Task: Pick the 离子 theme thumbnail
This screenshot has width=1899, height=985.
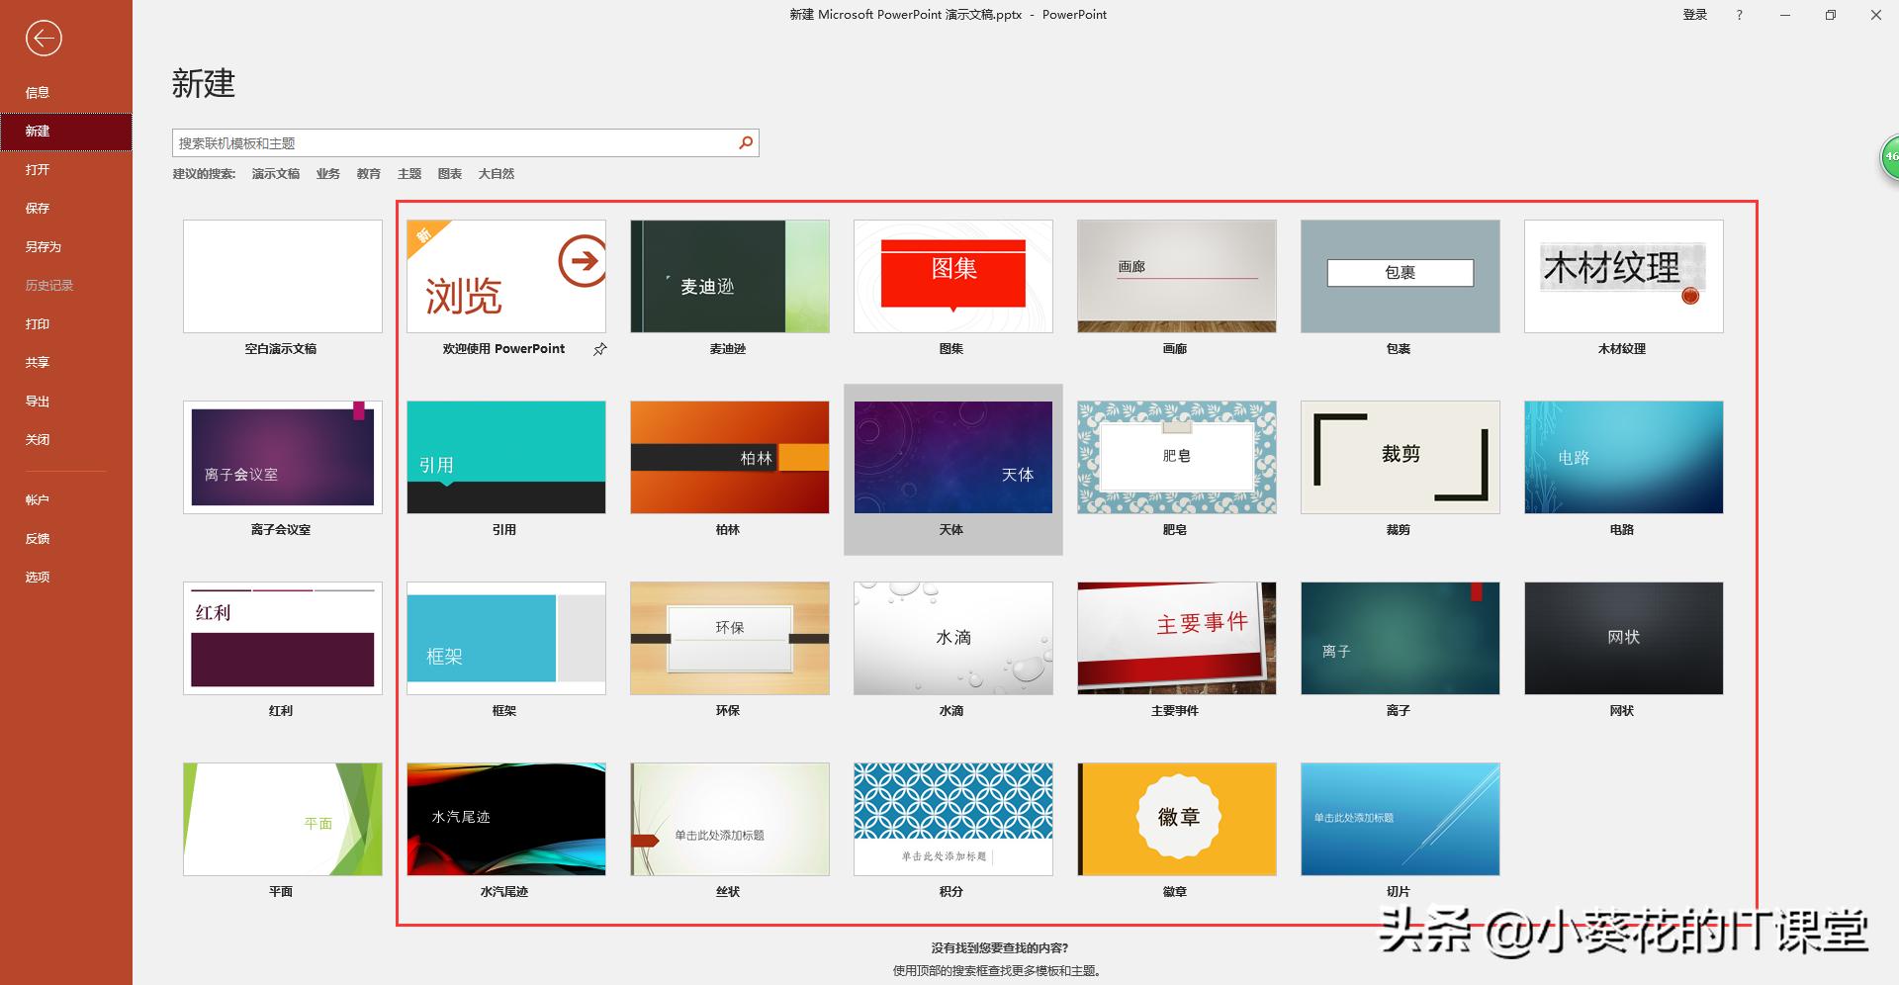Action: [x=1401, y=638]
